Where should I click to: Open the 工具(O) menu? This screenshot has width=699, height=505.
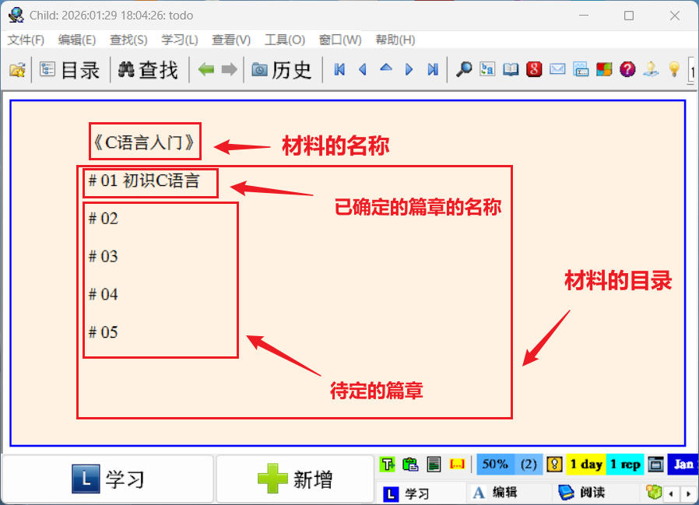pyautogui.click(x=285, y=40)
